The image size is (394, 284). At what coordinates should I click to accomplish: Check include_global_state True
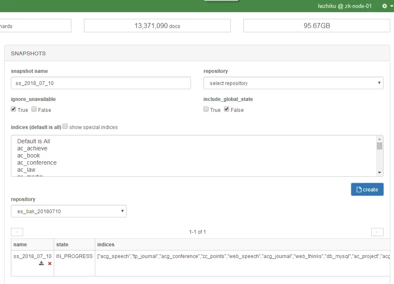click(x=206, y=109)
